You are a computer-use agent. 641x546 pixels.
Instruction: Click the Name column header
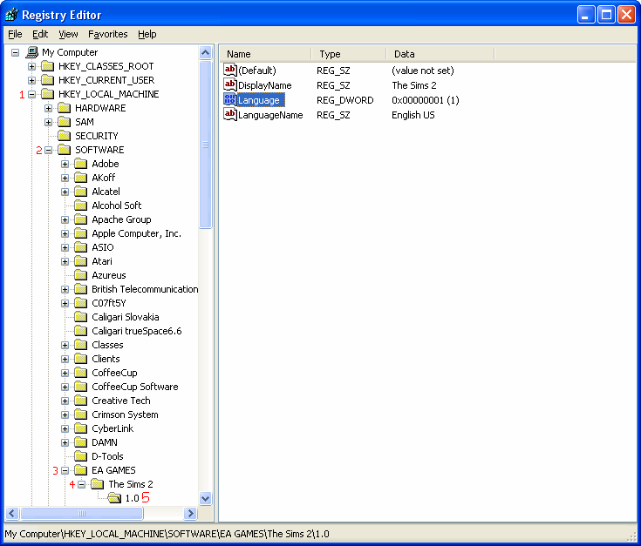click(265, 54)
